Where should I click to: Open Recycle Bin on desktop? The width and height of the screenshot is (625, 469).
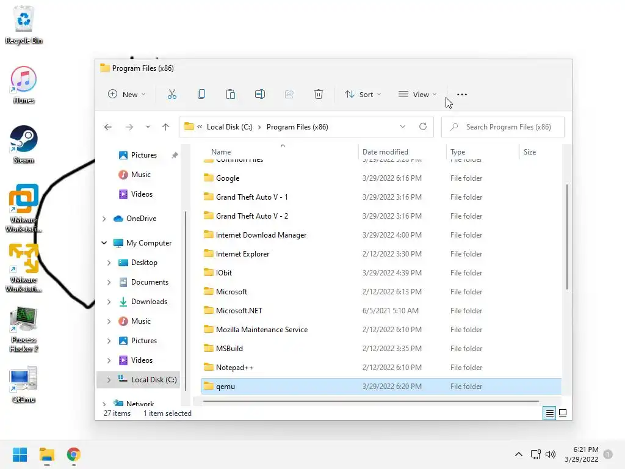click(x=24, y=24)
